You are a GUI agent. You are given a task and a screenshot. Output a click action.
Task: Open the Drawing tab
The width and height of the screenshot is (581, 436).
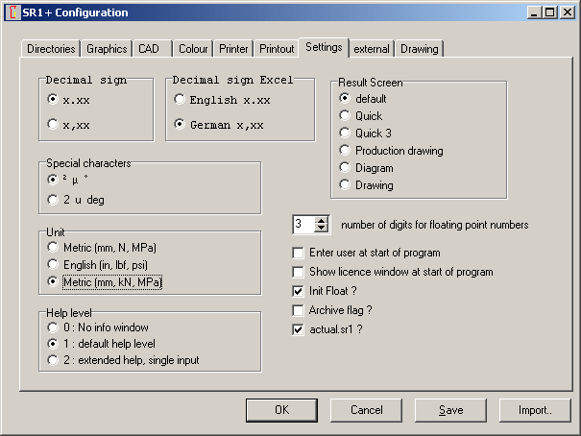click(419, 49)
